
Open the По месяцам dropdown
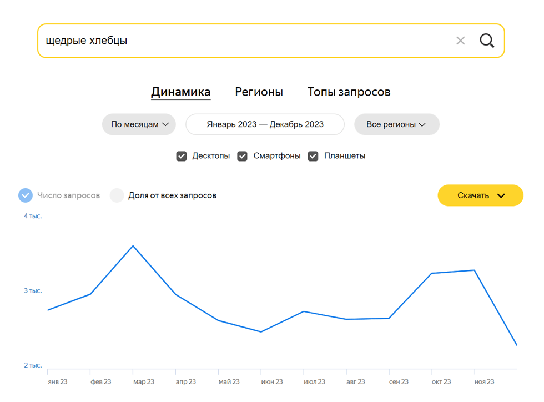[x=139, y=124]
